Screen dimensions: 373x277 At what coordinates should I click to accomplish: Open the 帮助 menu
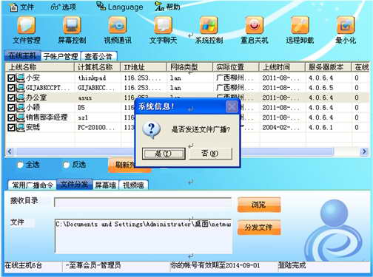point(168,7)
